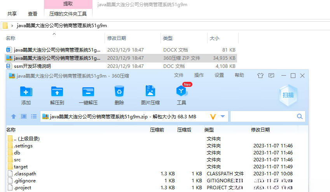330x192 pixels.
Task: Click the 提取 contextual tab header in Explorer
Action: pyautogui.click(x=68, y=4)
